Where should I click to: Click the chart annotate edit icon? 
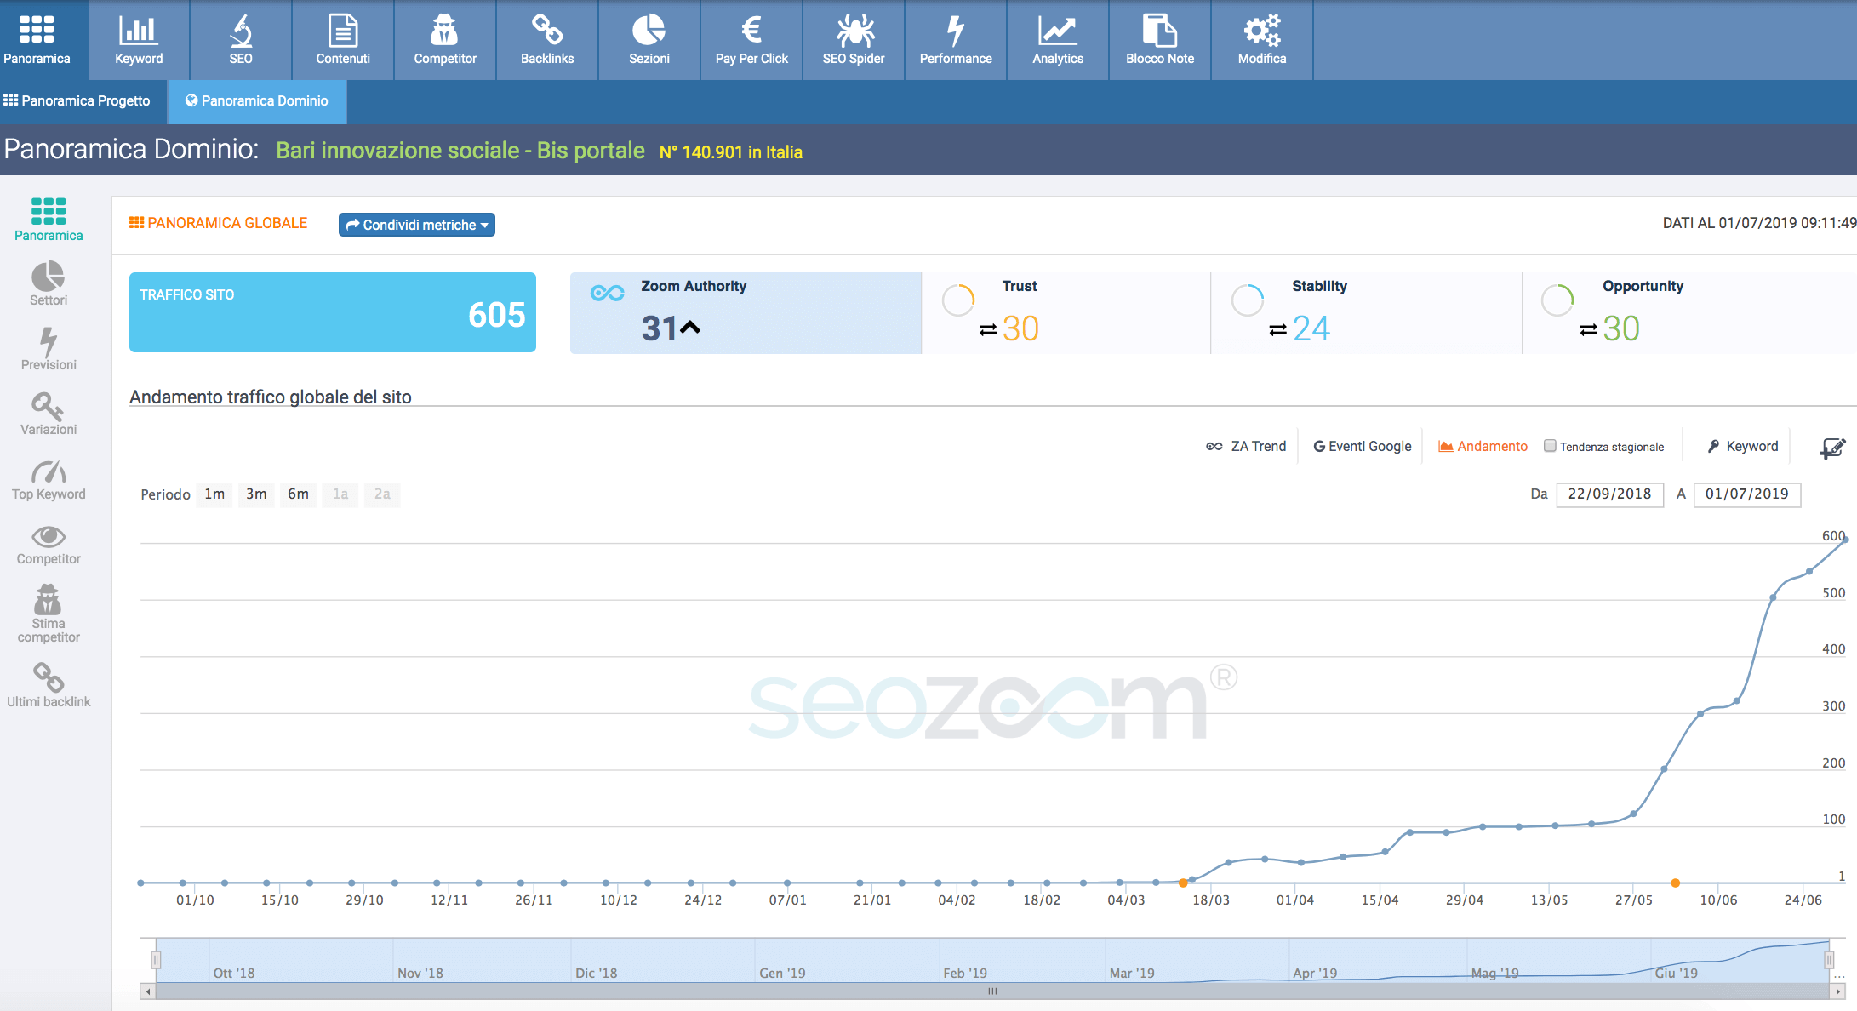click(1831, 447)
